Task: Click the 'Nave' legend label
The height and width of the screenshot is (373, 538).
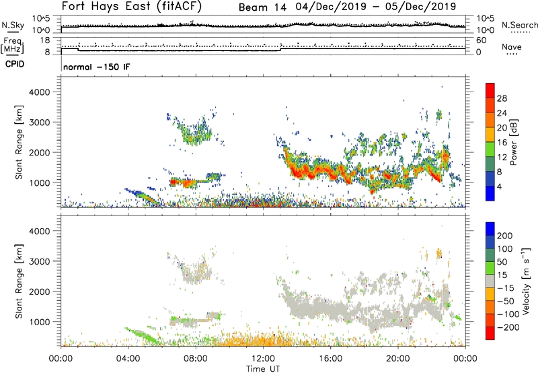Action: (x=512, y=46)
